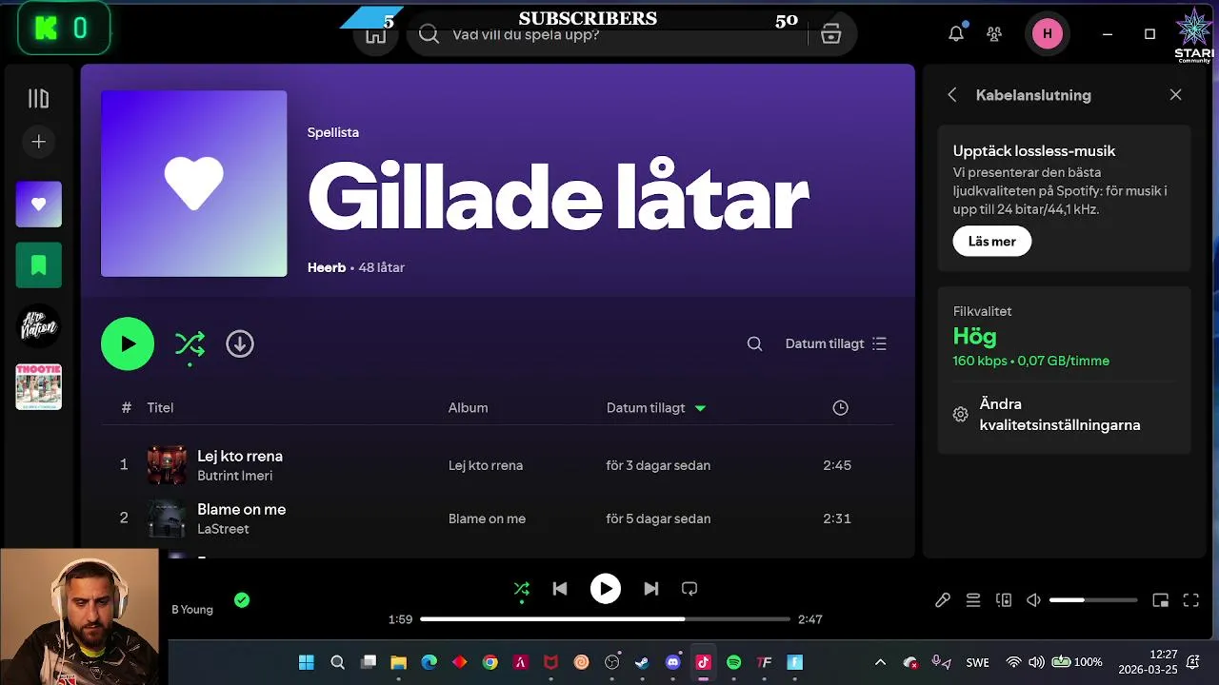Toggle shuffle for the playlist header
This screenshot has width=1219, height=685.
190,343
